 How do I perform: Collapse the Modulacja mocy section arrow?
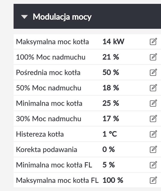(x=24, y=17)
